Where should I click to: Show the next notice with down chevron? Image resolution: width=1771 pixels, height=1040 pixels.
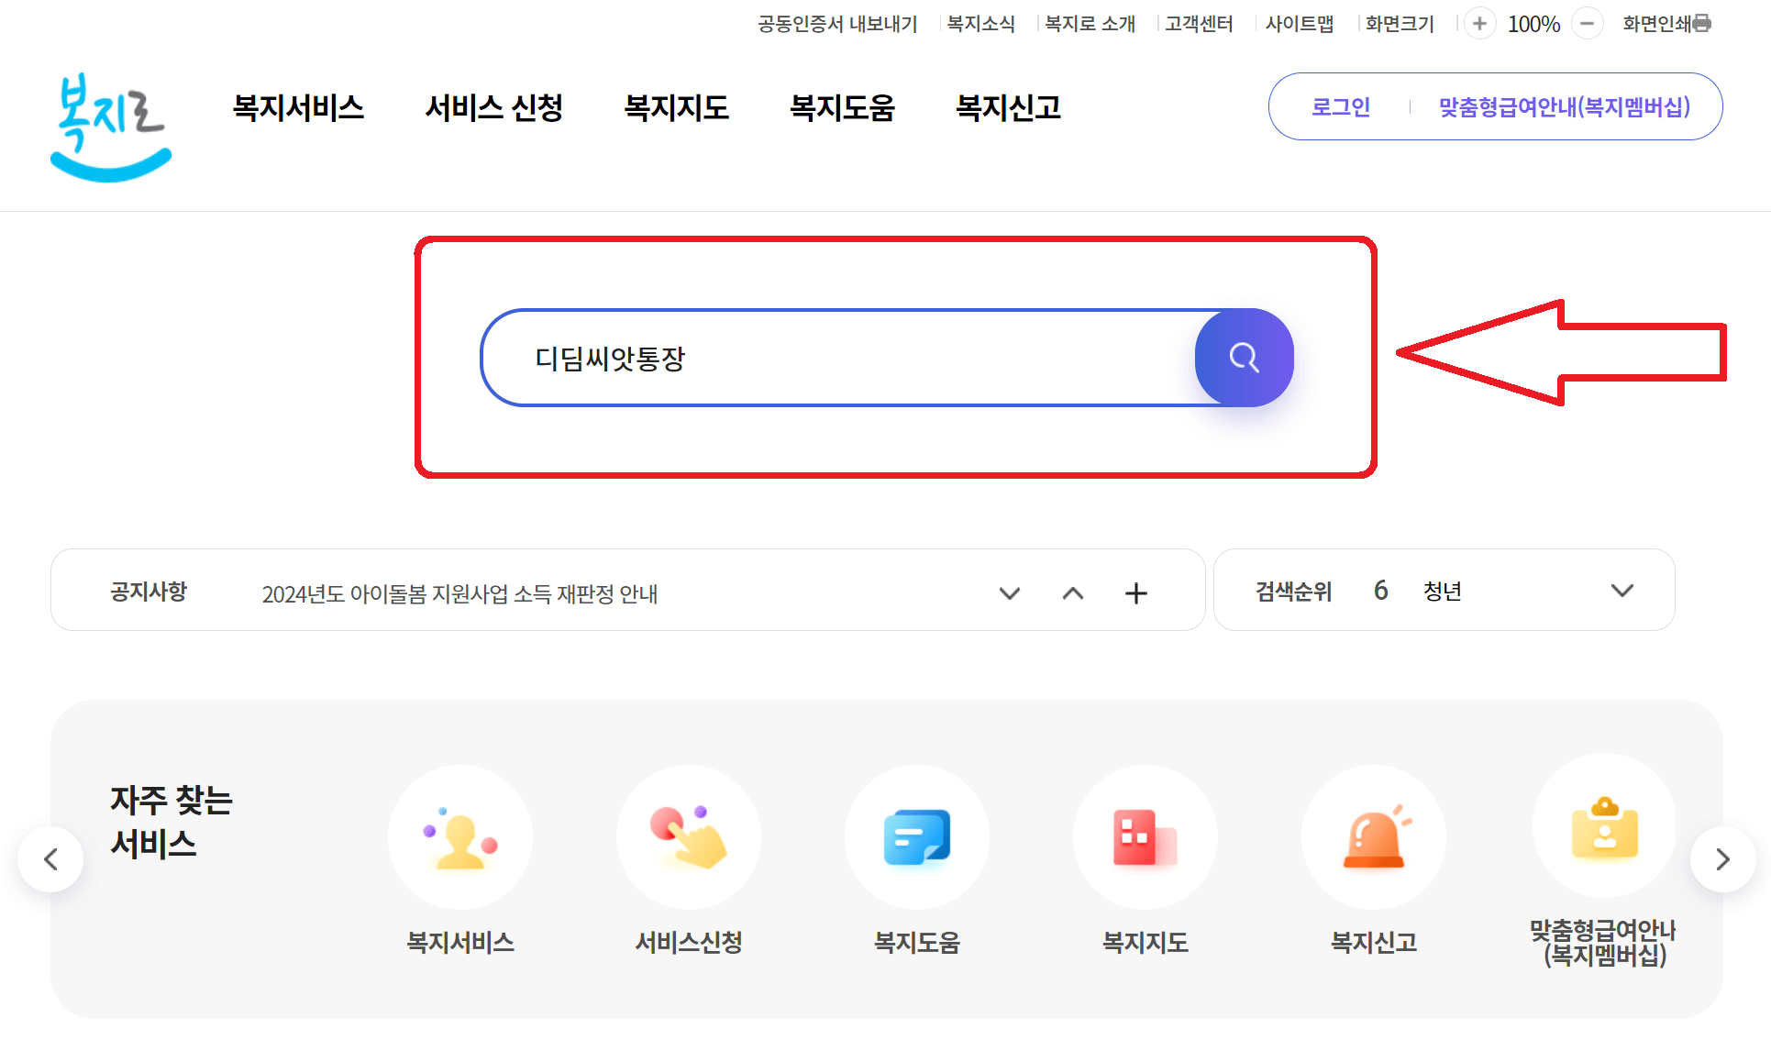(x=1010, y=592)
